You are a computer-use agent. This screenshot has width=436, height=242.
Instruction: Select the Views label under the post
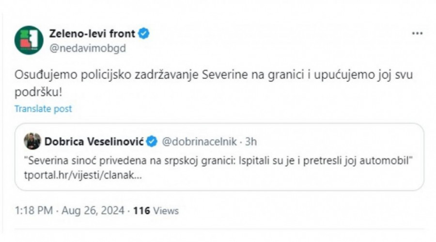(x=167, y=210)
